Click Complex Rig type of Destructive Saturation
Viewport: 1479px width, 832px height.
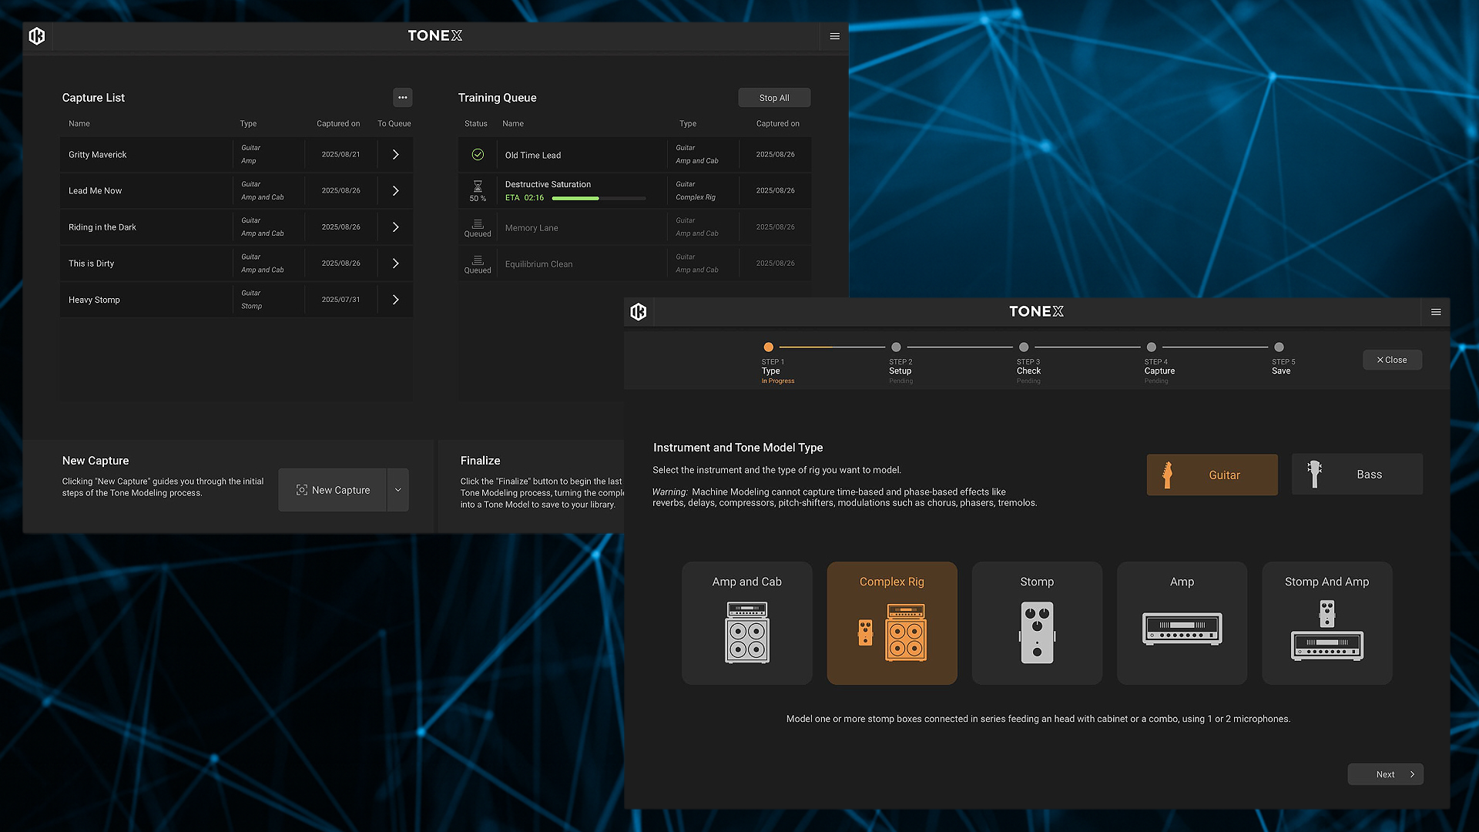696,197
